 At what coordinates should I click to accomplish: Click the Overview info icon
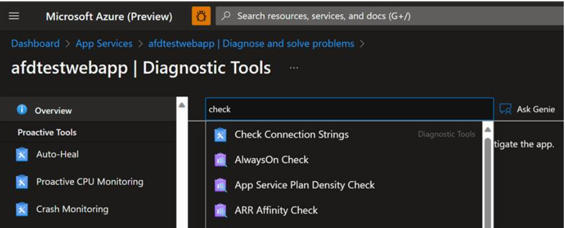tap(23, 110)
